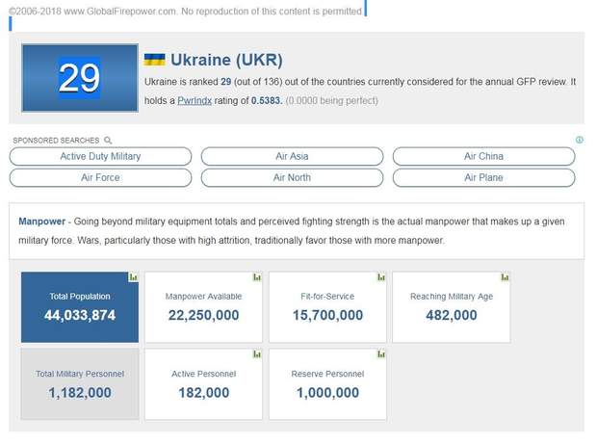Select the Active Duty Military sponsored search
The width and height of the screenshot is (597, 444).
tap(100, 156)
